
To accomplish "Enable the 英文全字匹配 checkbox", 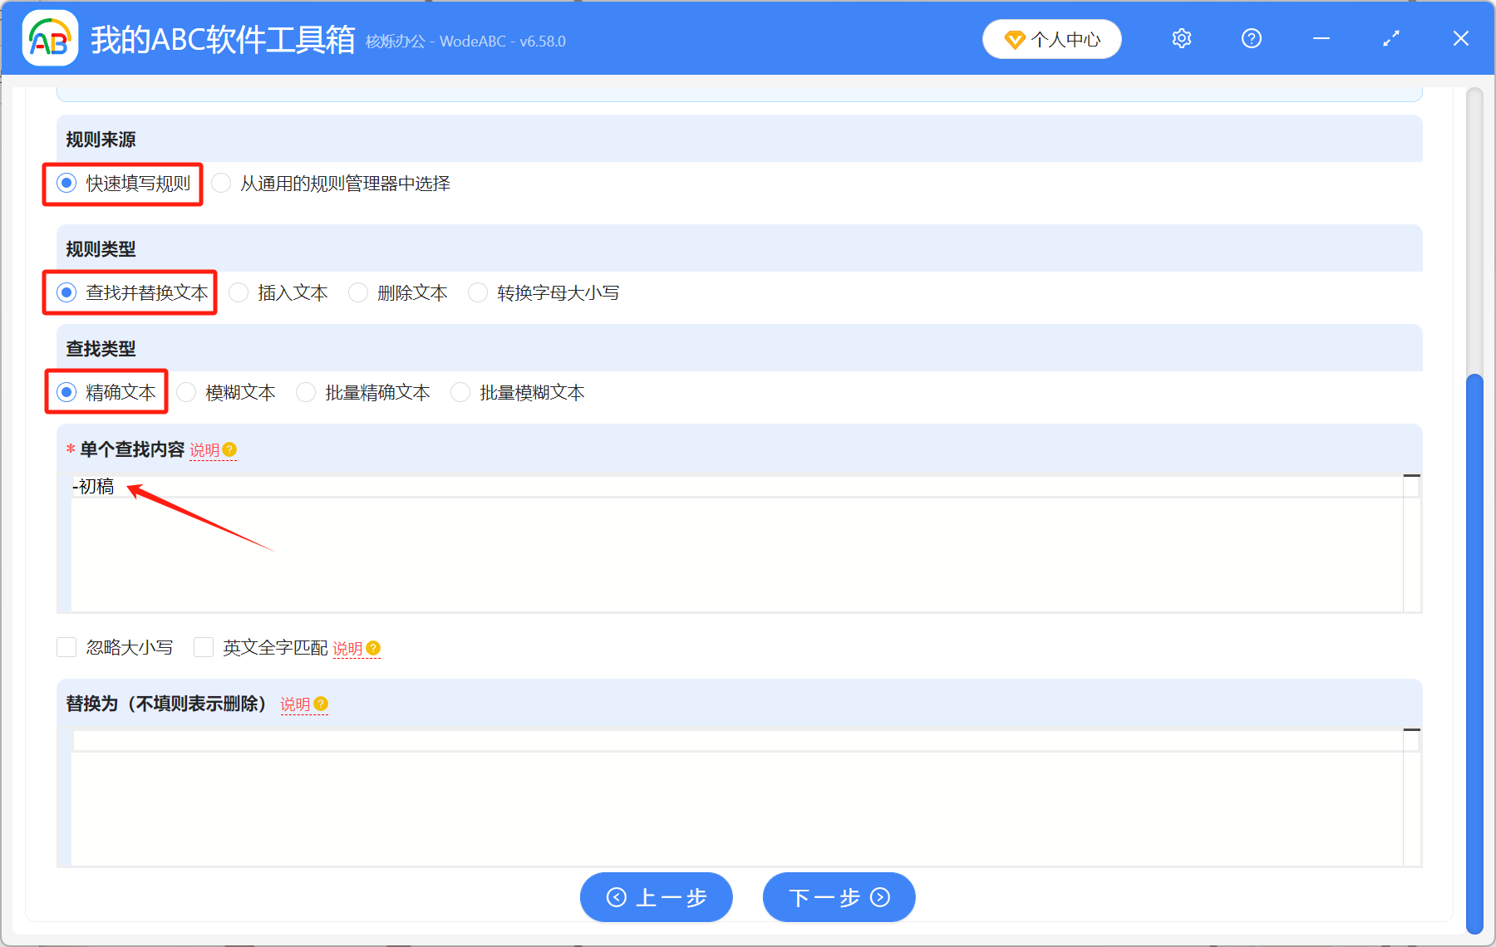I will click(204, 648).
